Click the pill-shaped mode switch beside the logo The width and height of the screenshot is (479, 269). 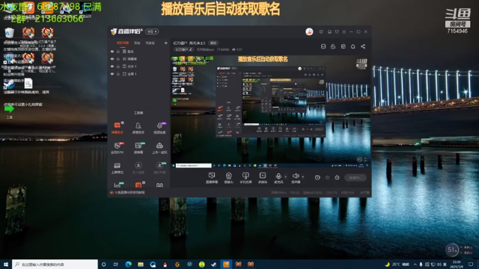click(152, 31)
